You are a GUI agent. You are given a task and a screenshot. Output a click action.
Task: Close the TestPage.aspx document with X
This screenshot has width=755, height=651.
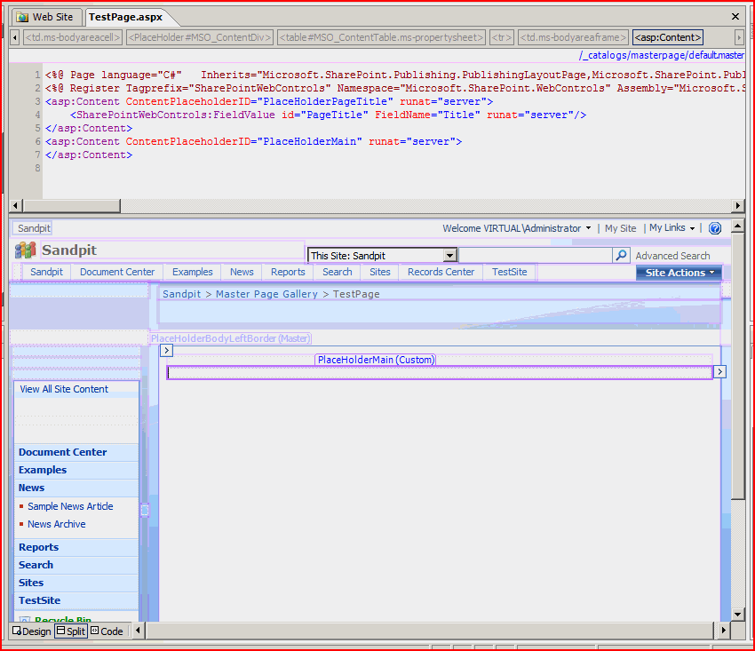point(735,17)
